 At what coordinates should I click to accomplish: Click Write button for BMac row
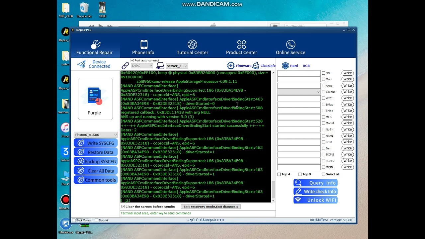coord(348,104)
